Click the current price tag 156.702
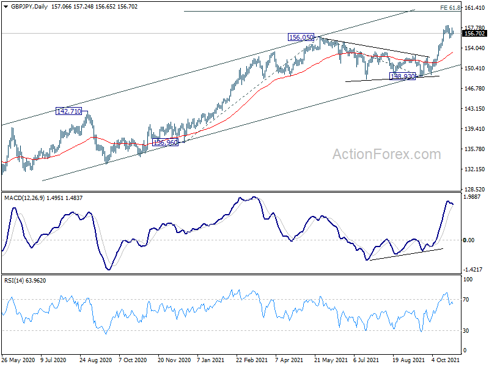This screenshot has height=367, width=489. [x=475, y=34]
